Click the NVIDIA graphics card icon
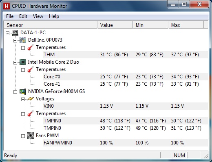The width and height of the screenshot is (212, 162). point(23,91)
